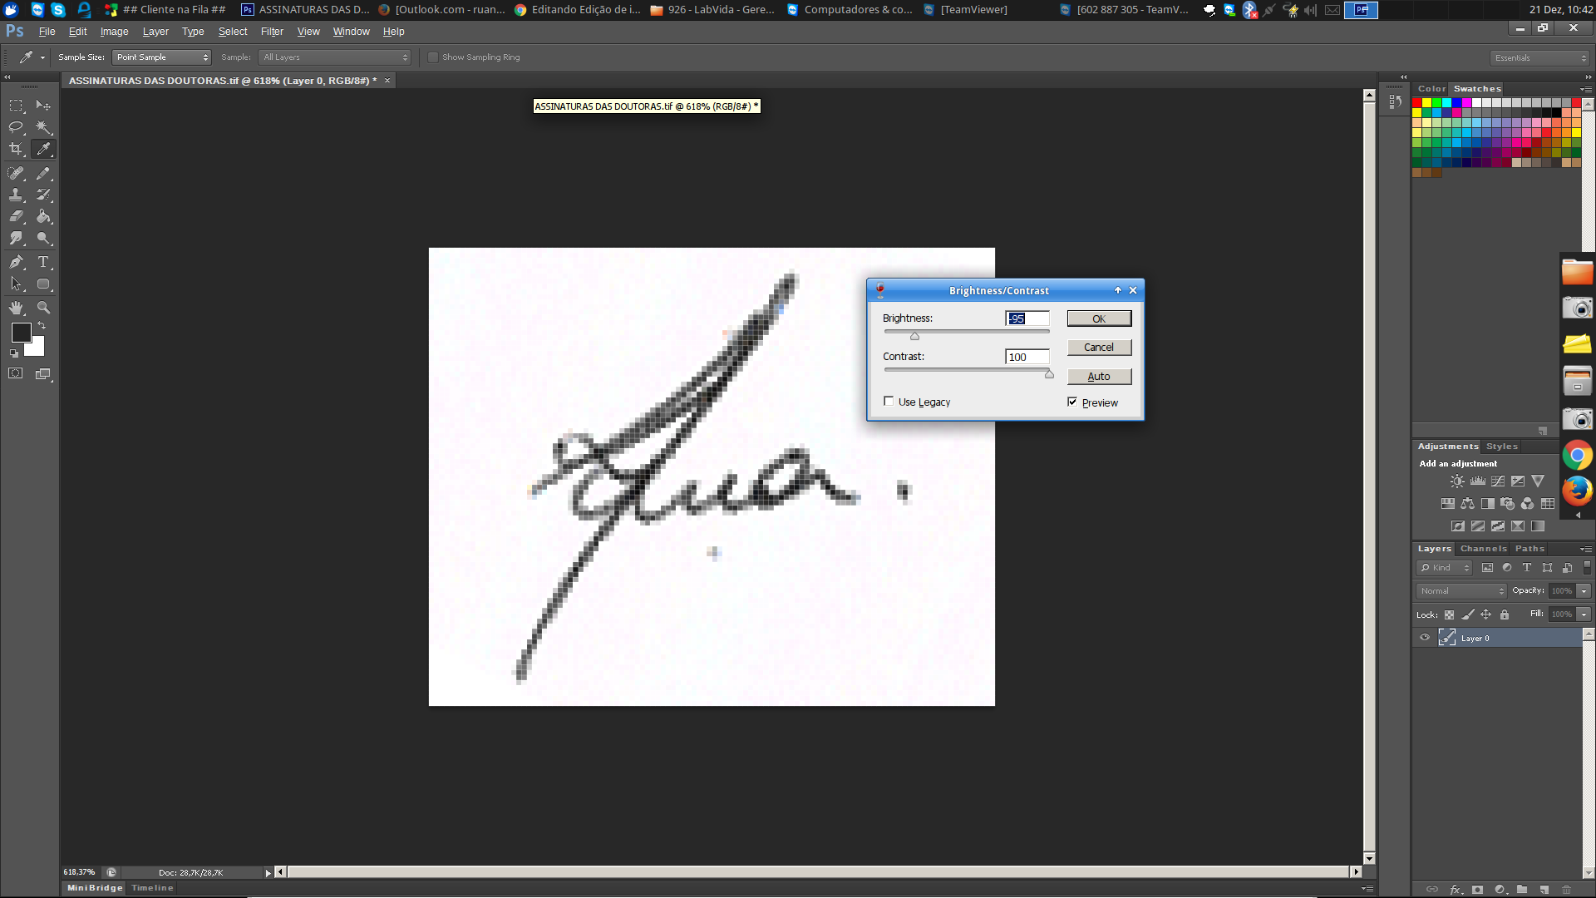Switch to the Paths tab
The width and height of the screenshot is (1596, 898).
tap(1530, 549)
